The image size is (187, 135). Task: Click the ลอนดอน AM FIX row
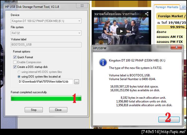171,37
